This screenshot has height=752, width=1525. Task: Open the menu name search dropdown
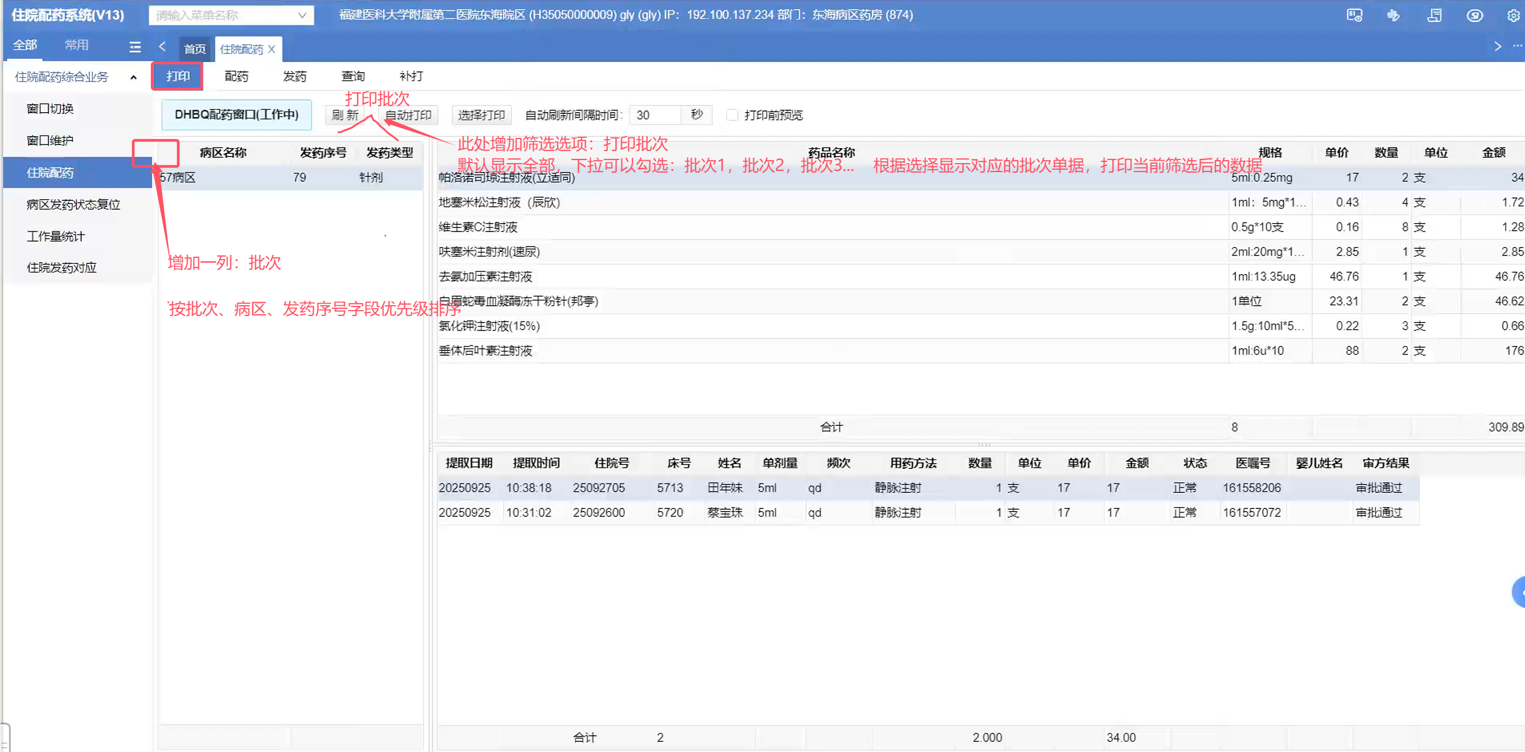coord(302,15)
